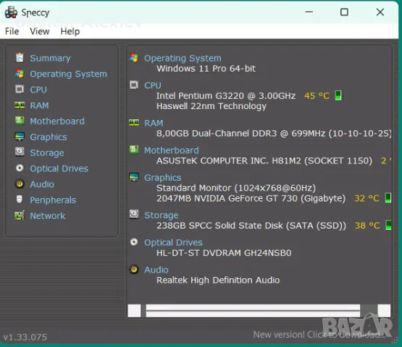Click the Motherboard icon in sidebar
Screen dimensions: 402x347
(x=20, y=121)
